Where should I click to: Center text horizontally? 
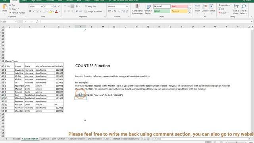(x=69, y=12)
